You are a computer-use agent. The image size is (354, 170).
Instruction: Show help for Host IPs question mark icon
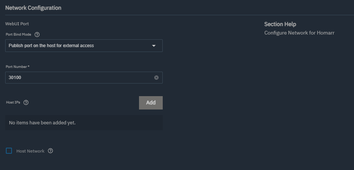(26, 102)
